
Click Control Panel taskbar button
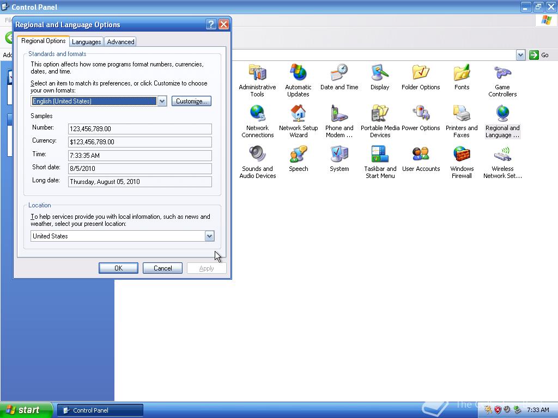[x=100, y=410]
